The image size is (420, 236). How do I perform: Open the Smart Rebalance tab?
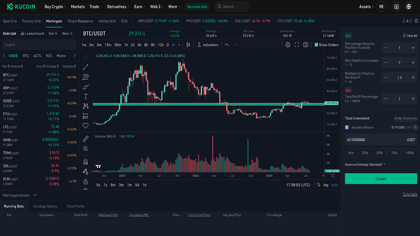pos(80,21)
